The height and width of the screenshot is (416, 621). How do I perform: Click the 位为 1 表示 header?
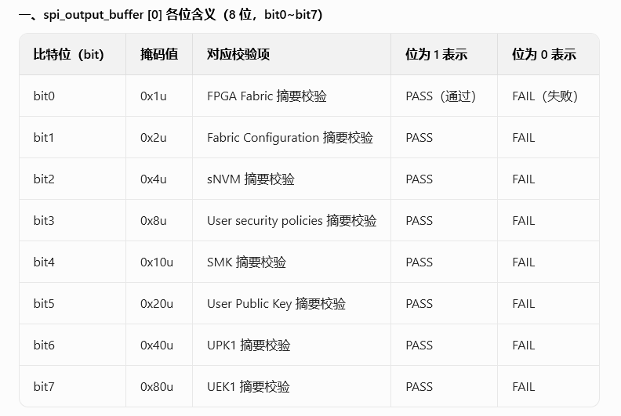click(x=437, y=54)
